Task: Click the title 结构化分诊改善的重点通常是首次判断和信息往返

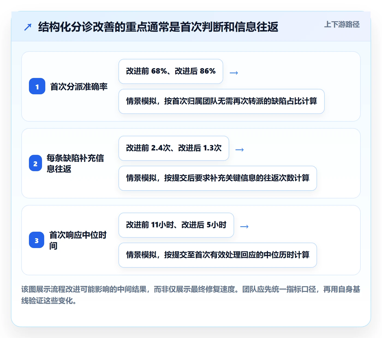Action: [158, 27]
